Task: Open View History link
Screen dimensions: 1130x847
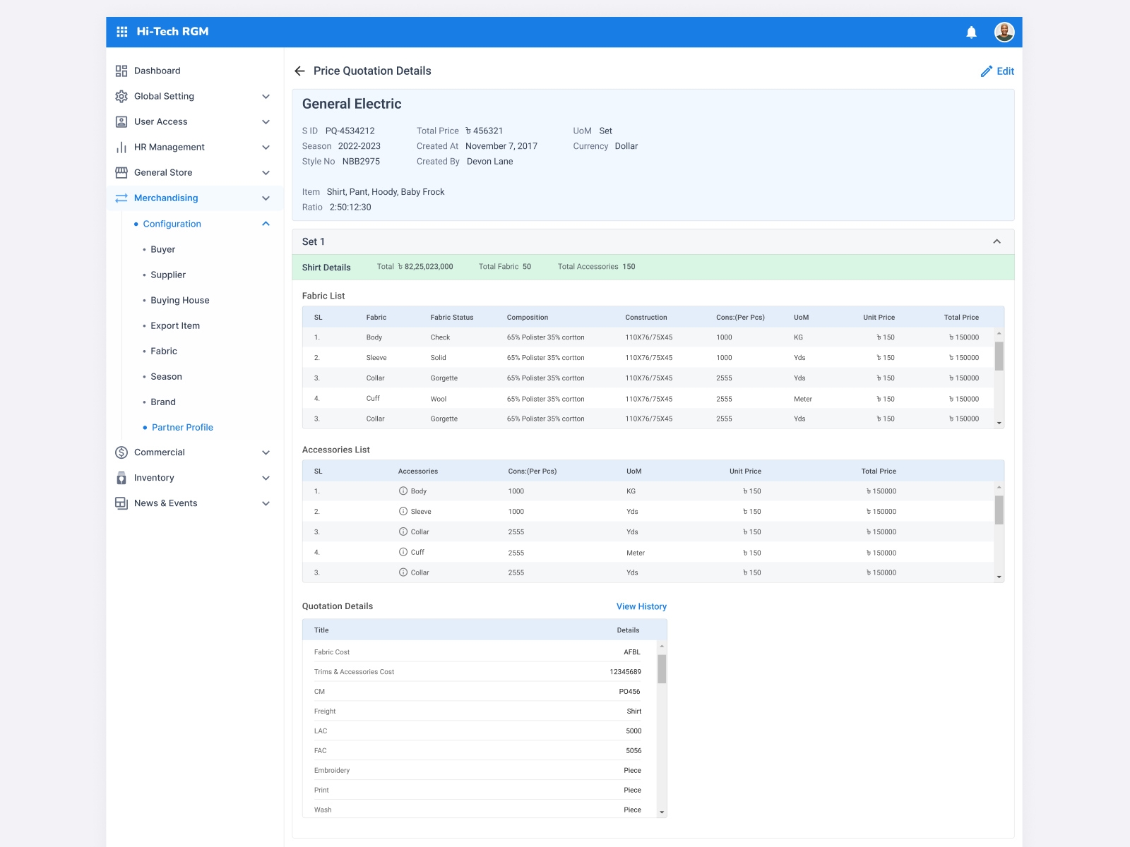Action: point(641,606)
